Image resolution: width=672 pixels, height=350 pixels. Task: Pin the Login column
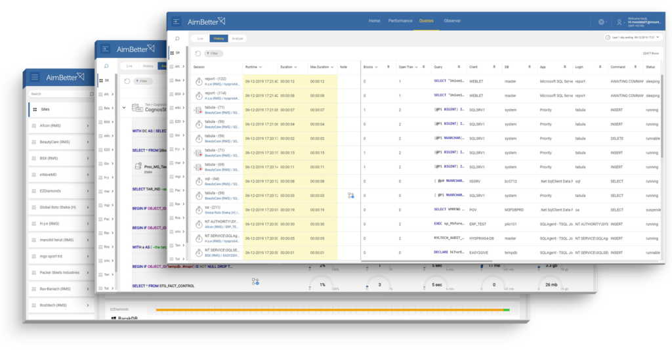[600, 67]
